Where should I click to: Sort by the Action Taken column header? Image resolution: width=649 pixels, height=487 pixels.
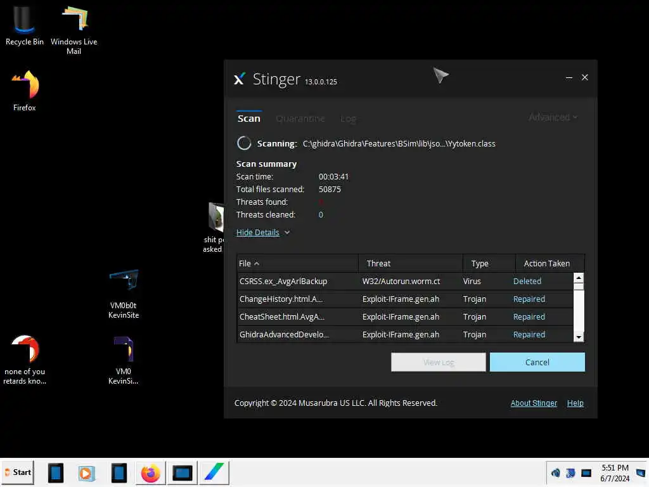(550, 263)
